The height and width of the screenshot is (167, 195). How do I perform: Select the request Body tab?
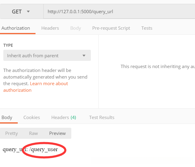(76, 28)
